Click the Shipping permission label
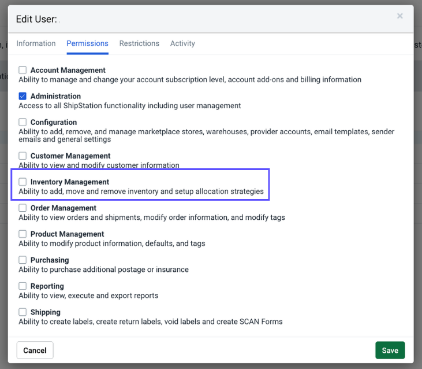This screenshot has height=369, width=422. tap(45, 312)
